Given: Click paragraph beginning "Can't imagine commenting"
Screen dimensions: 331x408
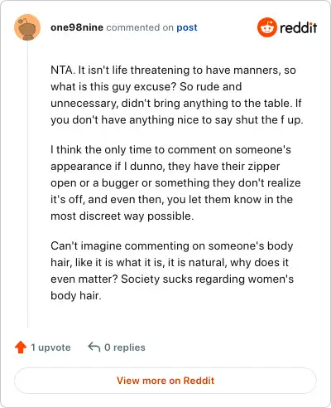Looking at the screenshot, I should tap(172, 270).
